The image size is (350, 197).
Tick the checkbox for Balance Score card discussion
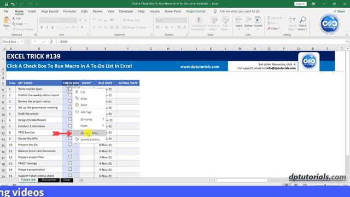pos(70,150)
